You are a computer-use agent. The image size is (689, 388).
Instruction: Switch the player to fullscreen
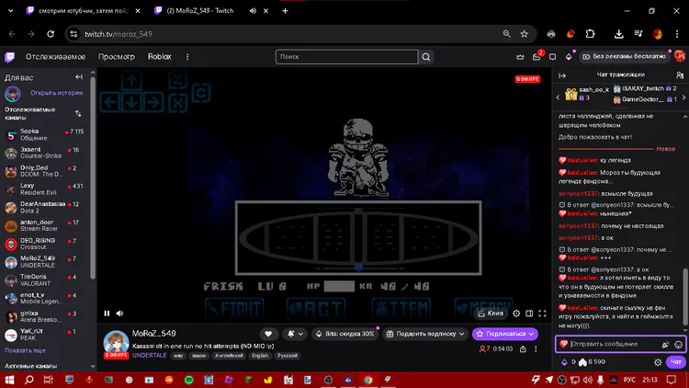coord(542,314)
